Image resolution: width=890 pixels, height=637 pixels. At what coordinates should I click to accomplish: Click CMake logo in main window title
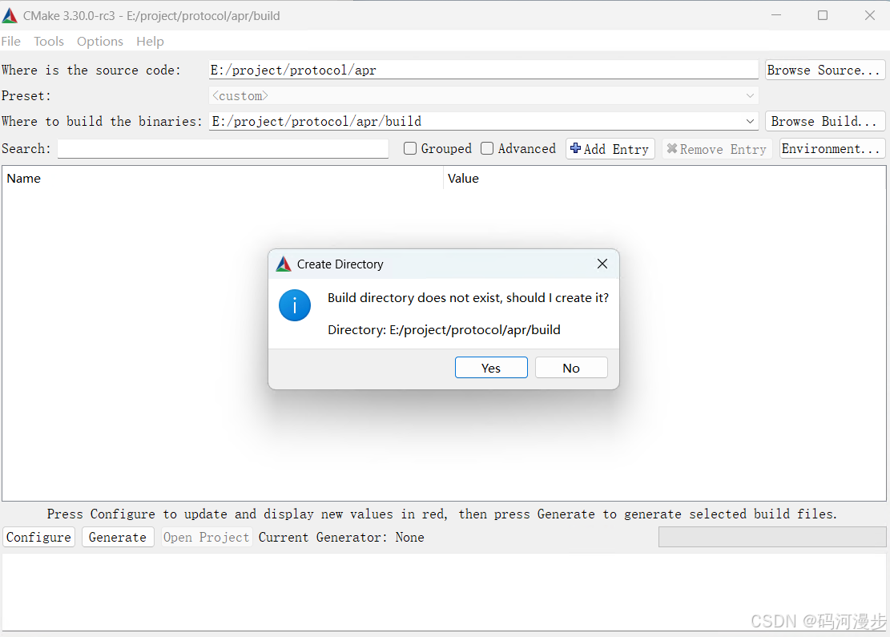coord(10,16)
